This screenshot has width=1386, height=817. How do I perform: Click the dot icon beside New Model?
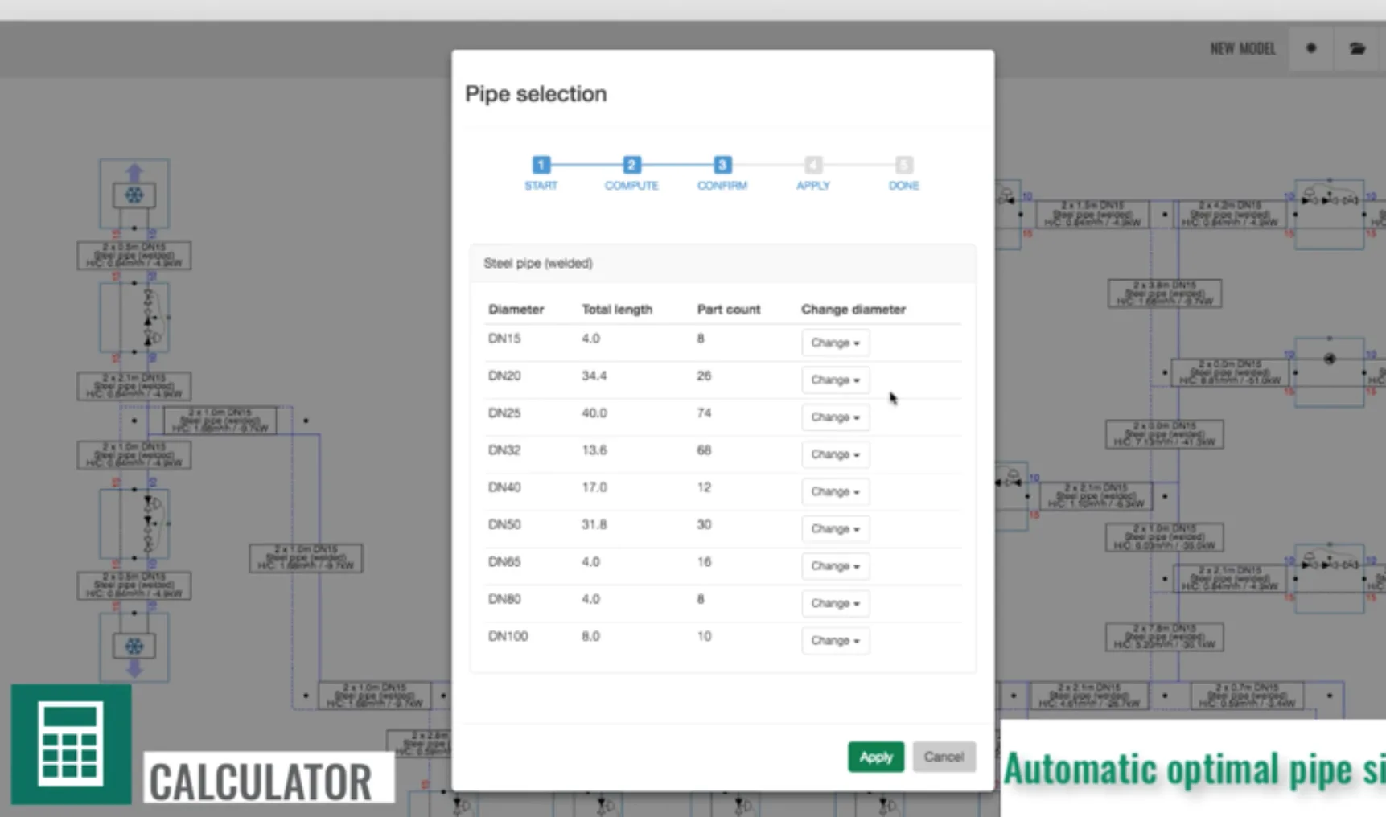1310,48
